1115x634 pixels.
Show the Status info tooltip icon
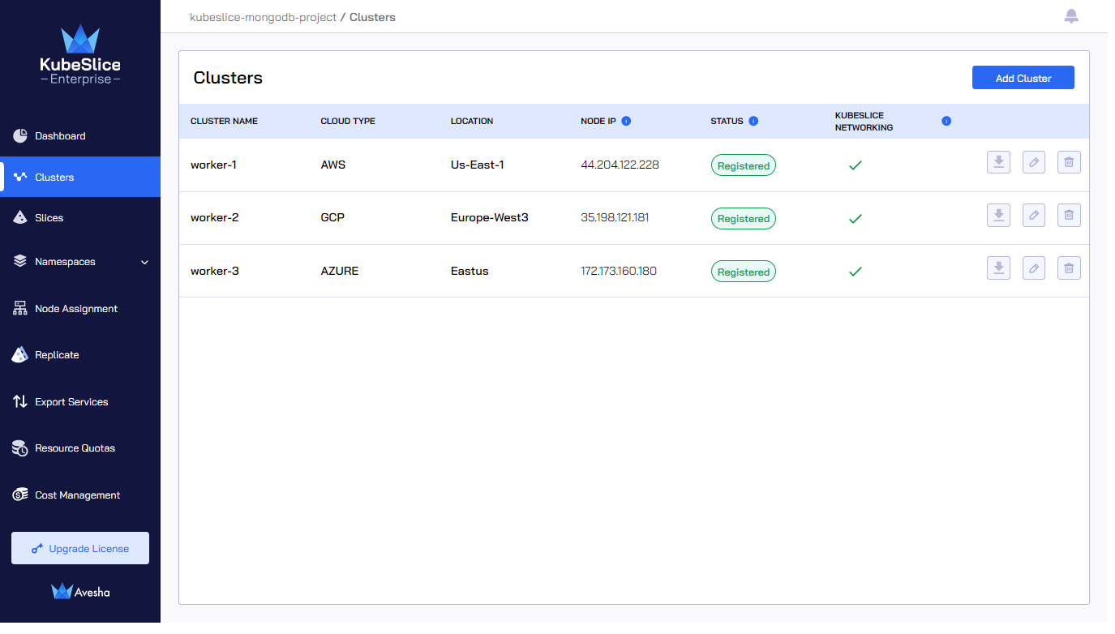[x=753, y=121]
